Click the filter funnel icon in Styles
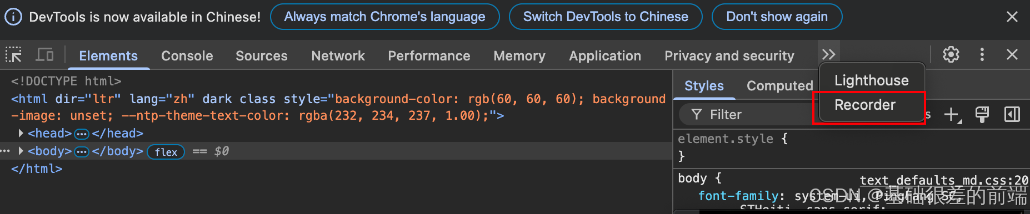 (x=697, y=115)
